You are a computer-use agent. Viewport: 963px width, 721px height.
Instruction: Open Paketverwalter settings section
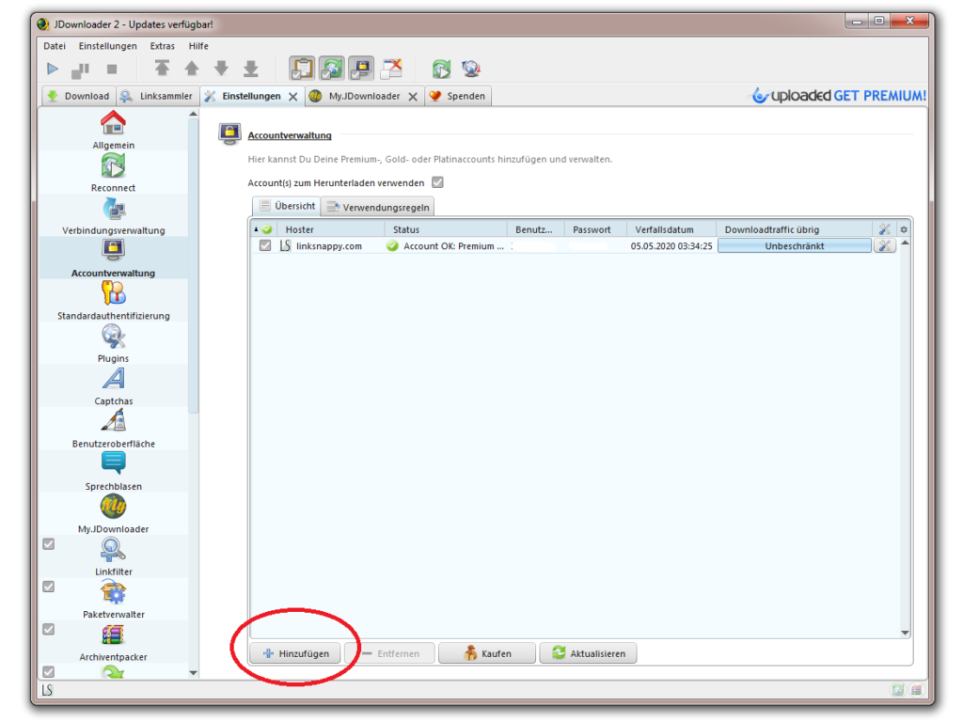113,600
